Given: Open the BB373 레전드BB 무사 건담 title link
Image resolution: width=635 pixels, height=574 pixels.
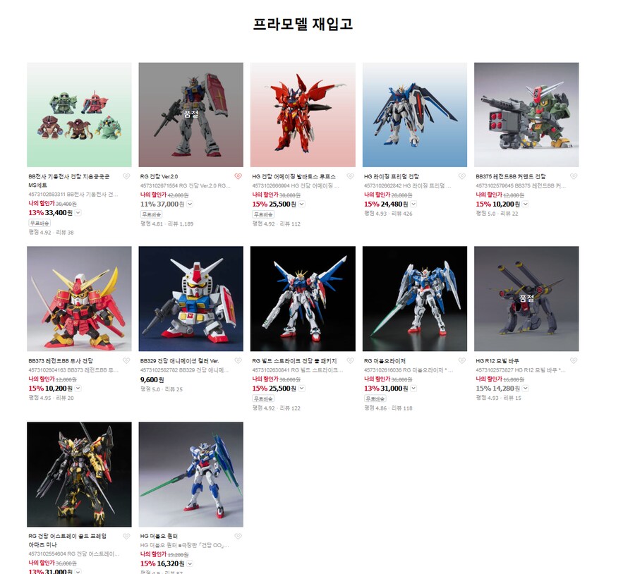Looking at the screenshot, I should tap(61, 360).
